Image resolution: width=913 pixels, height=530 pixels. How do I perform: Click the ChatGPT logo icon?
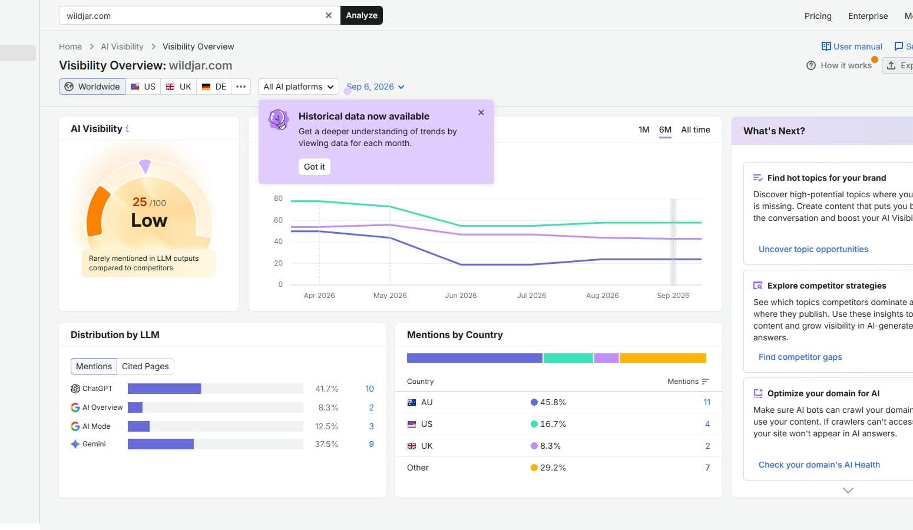[75, 389]
